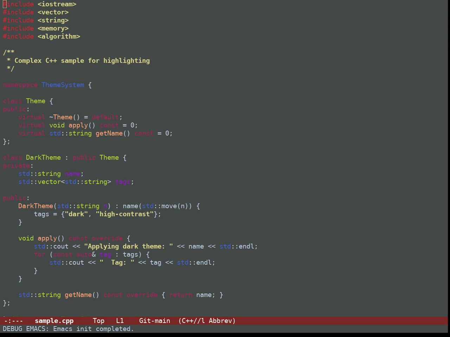Place cursor on <vector> include
Viewport: 450px width, 337px height.
53,12
